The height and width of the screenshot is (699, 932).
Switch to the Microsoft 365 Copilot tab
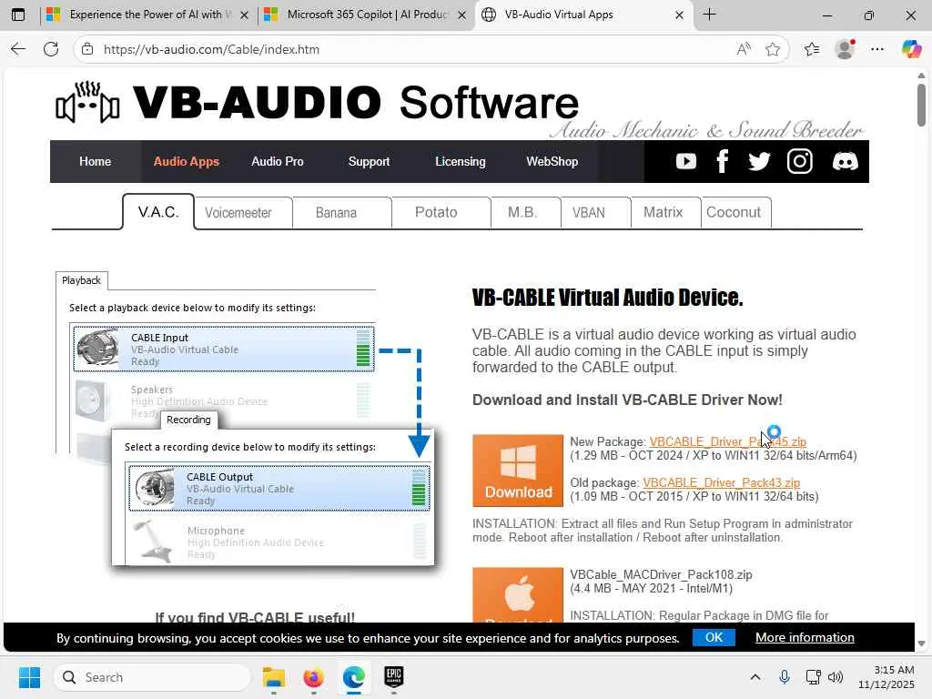click(x=366, y=15)
